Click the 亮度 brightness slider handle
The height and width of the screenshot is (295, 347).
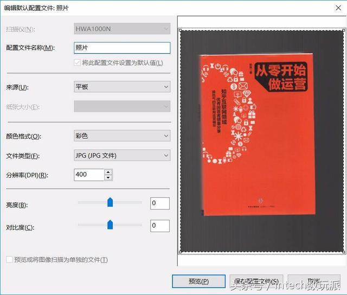pyautogui.click(x=110, y=202)
